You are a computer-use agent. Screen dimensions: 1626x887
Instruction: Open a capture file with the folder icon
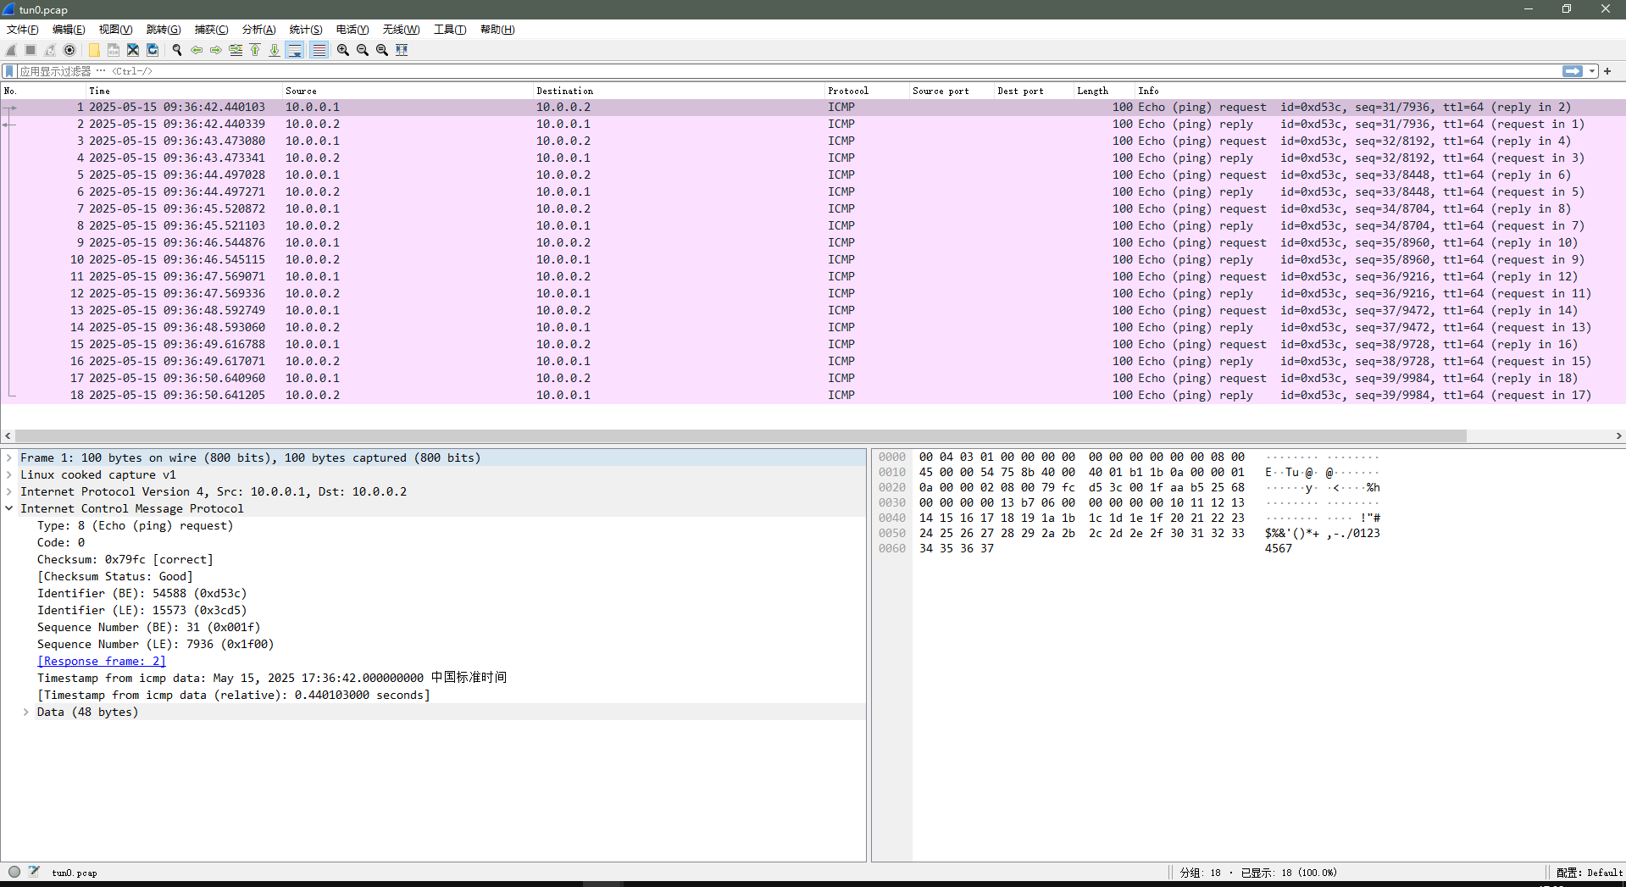[94, 50]
